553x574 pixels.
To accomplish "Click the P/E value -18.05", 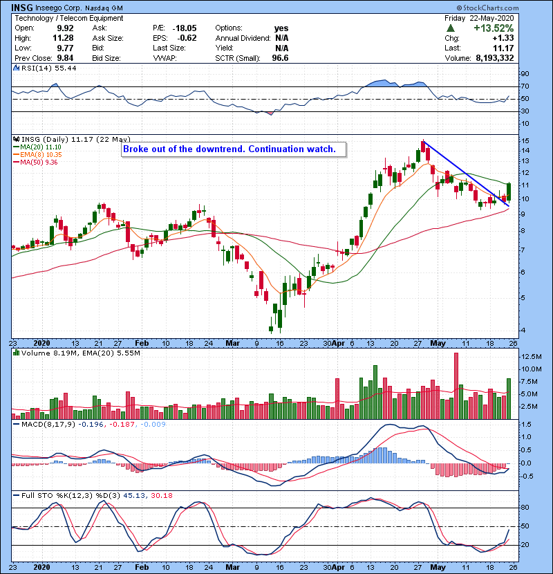I will click(185, 28).
